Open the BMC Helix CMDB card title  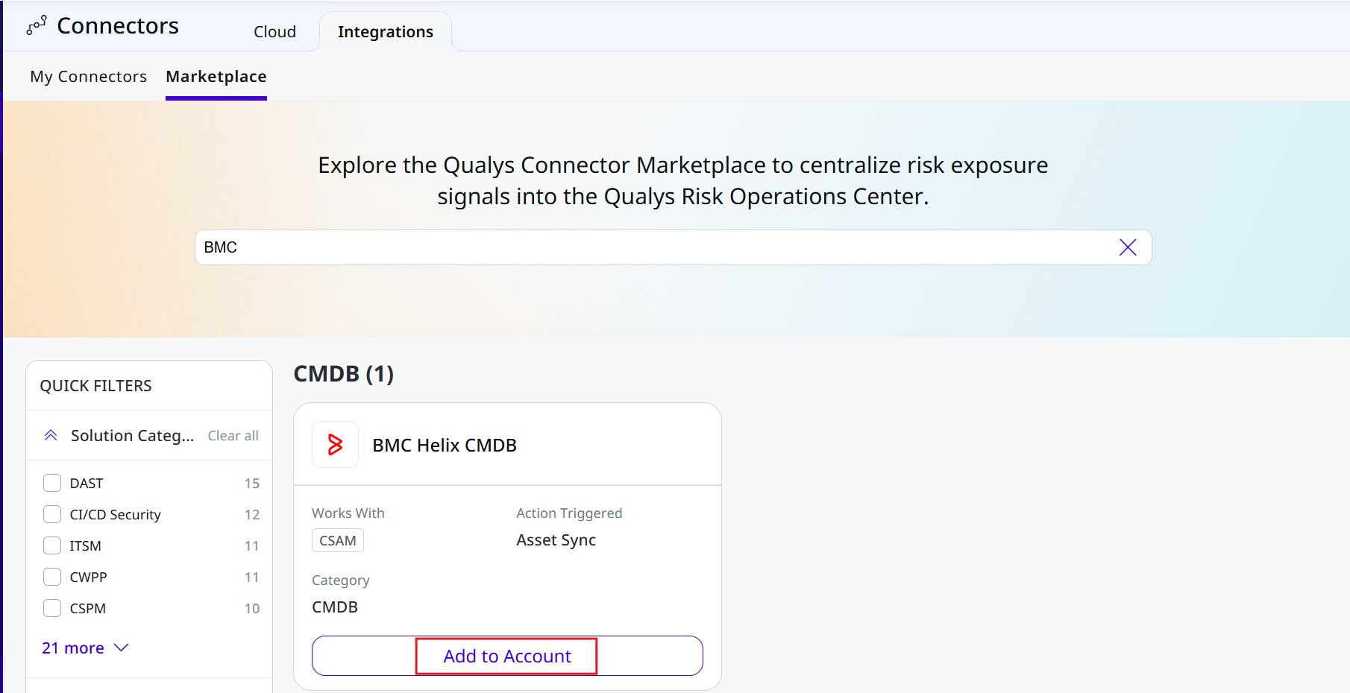coord(445,446)
